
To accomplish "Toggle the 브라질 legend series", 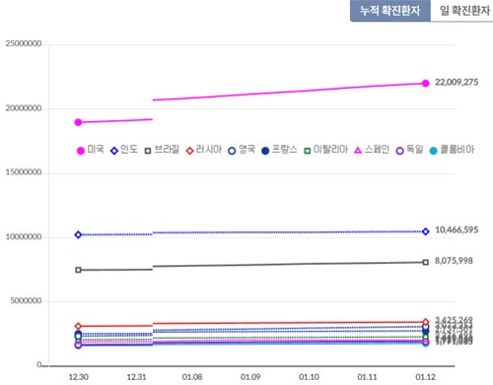I will [162, 150].
